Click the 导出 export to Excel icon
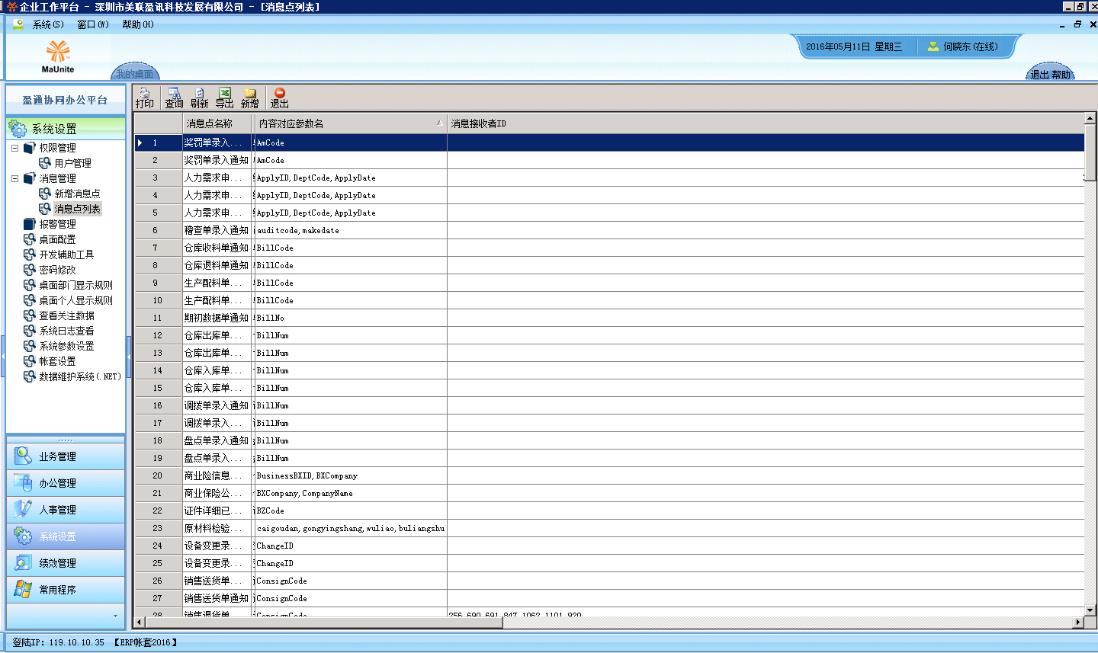The width and height of the screenshot is (1098, 653). click(x=225, y=98)
